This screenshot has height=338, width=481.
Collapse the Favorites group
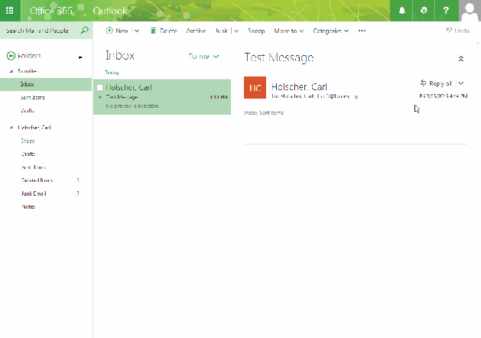pyautogui.click(x=11, y=71)
